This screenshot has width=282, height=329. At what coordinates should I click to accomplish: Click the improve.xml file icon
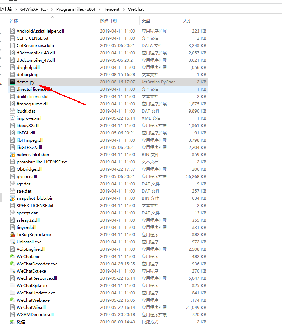[x=13, y=118]
